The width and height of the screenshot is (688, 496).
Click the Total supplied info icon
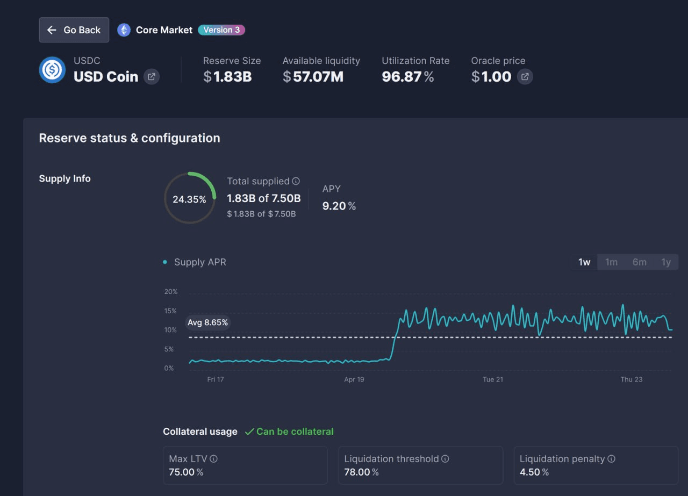point(296,182)
